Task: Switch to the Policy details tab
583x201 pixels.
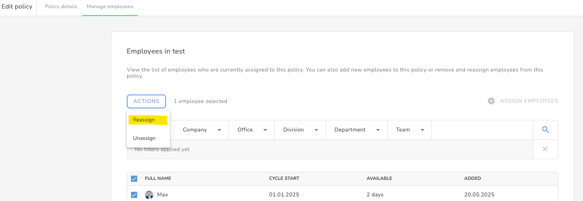Action: pos(61,7)
